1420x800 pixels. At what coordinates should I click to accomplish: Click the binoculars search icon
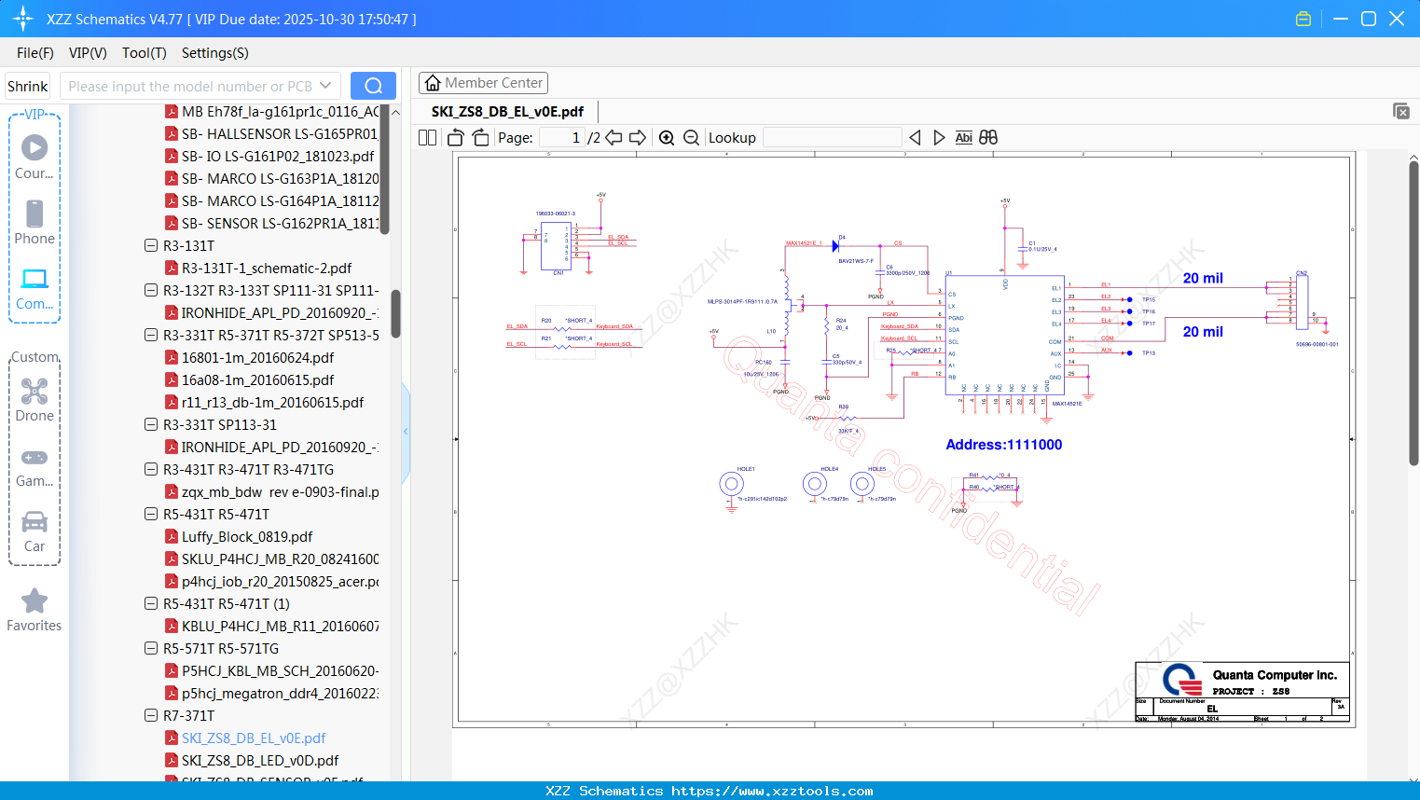coord(988,138)
